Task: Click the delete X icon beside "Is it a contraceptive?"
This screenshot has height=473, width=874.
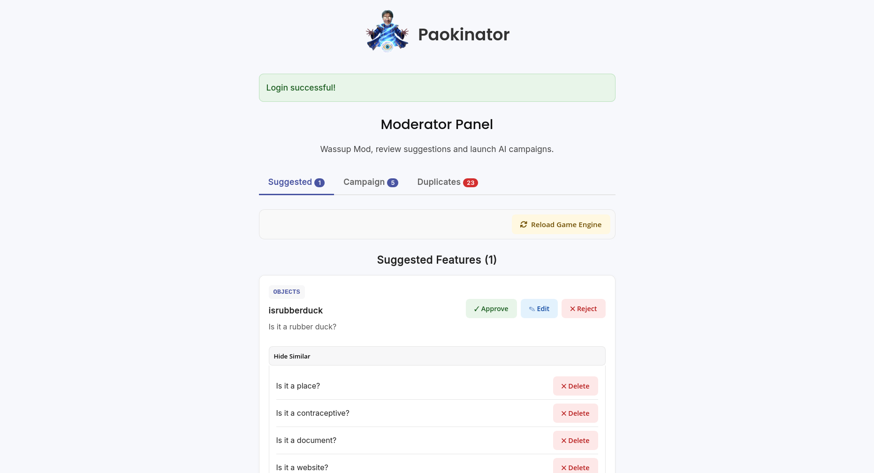Action: pyautogui.click(x=564, y=413)
